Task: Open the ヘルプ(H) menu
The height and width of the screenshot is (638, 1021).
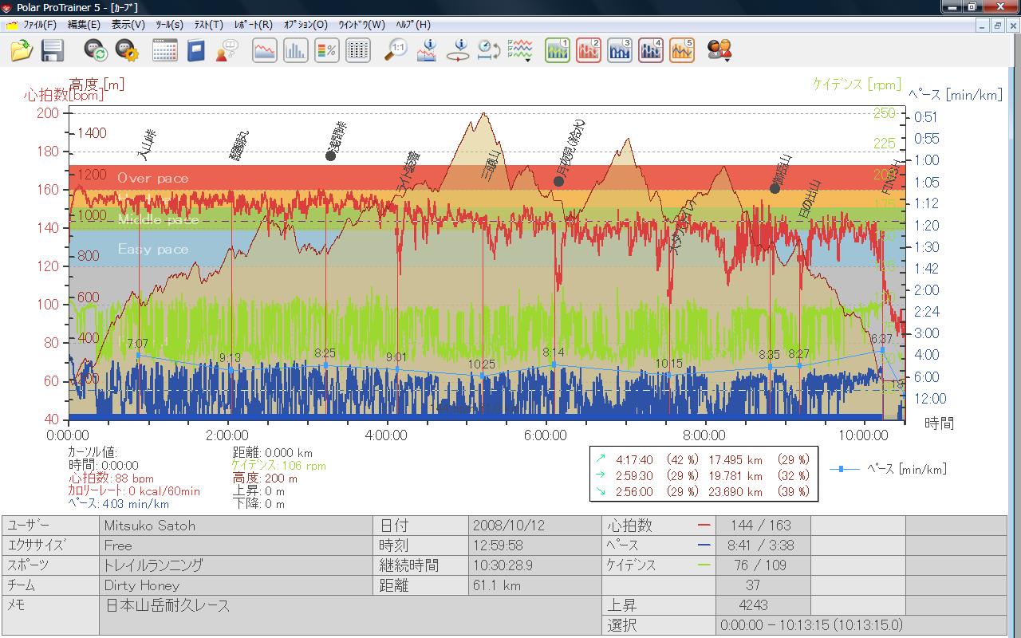Action: 412,25
